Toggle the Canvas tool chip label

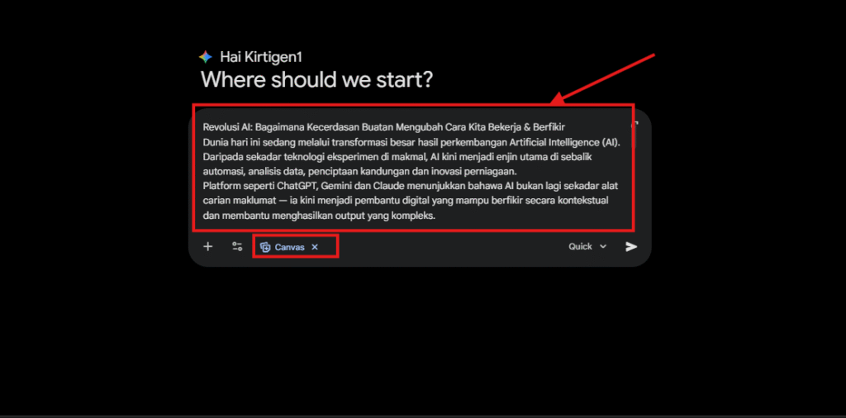tap(289, 247)
